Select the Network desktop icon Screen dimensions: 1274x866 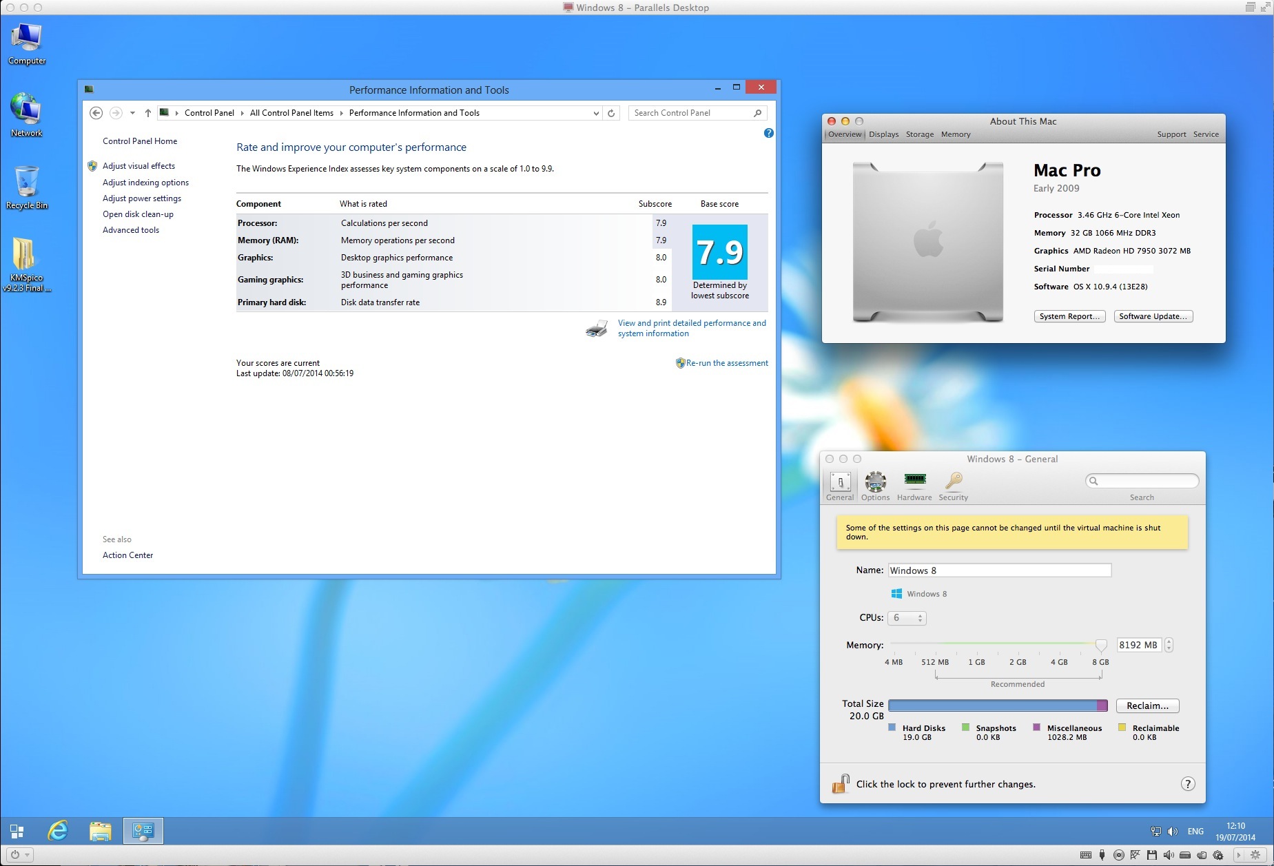pyautogui.click(x=27, y=115)
